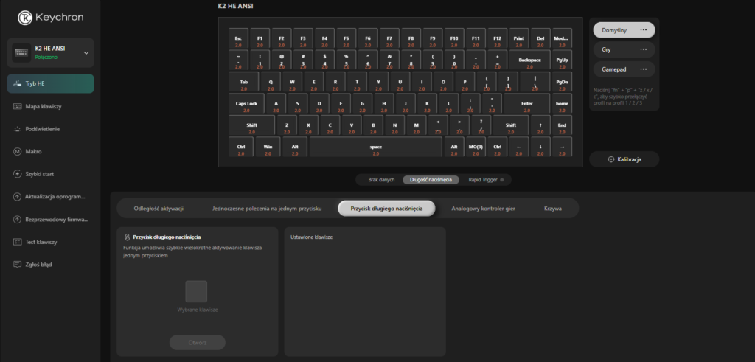This screenshot has height=362, width=755.
Task: Open the Test klawiszy section
Action: (x=51, y=242)
